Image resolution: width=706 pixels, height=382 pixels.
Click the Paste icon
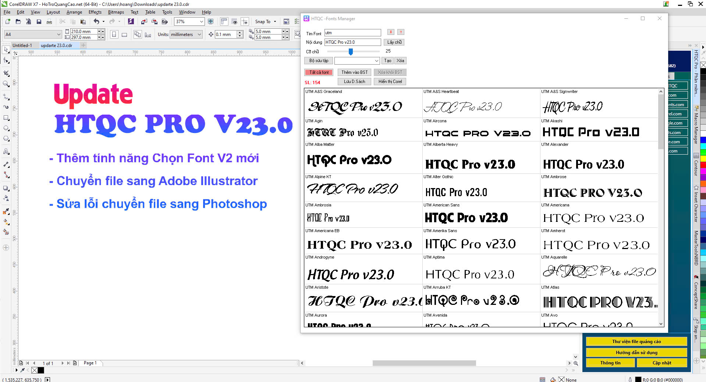tap(83, 22)
